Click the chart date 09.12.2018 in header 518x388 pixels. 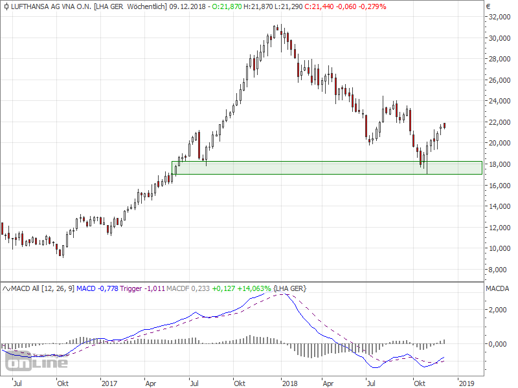pyautogui.click(x=188, y=6)
